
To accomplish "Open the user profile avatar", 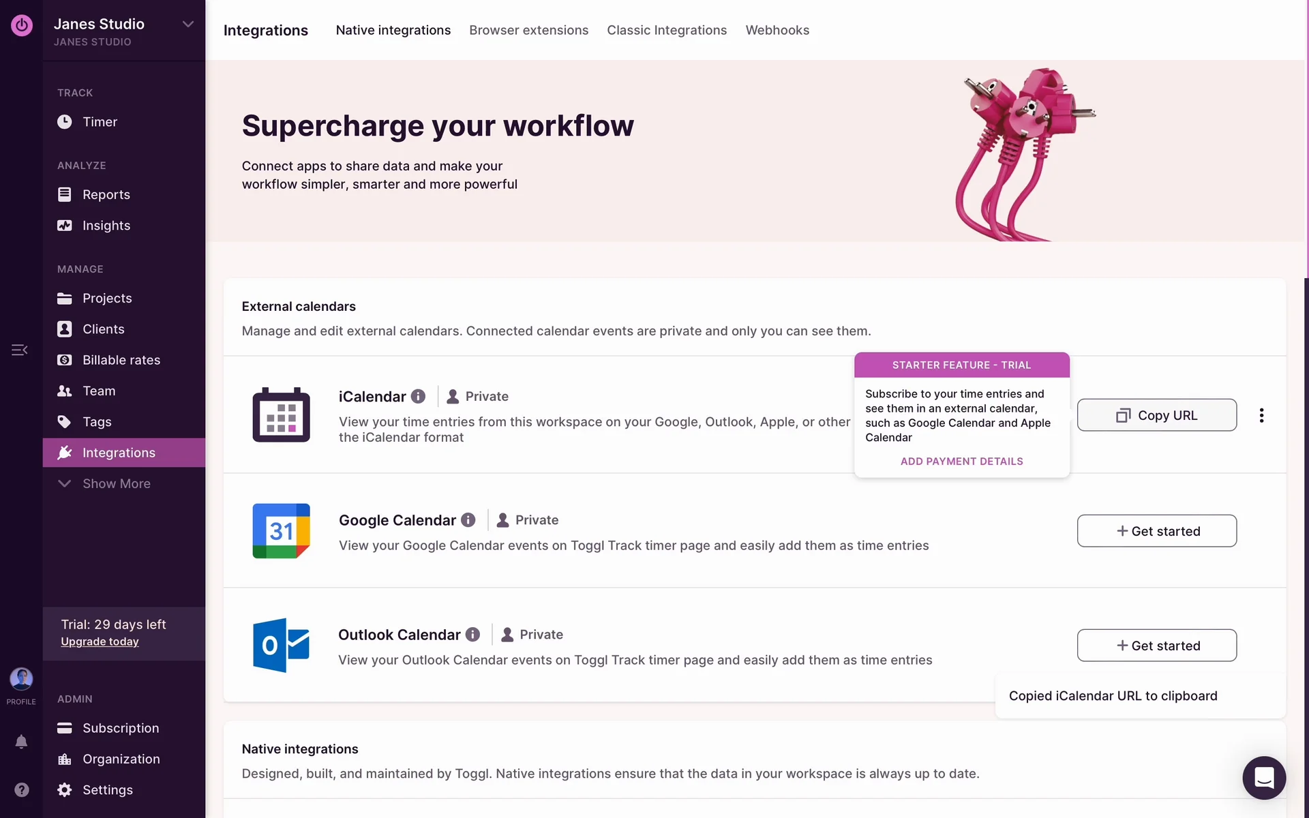I will 21,679.
